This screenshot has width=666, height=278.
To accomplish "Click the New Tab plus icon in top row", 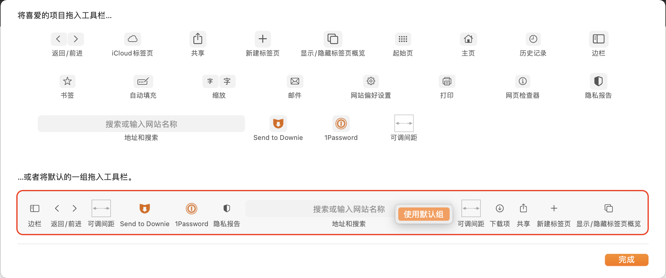I will point(263,39).
